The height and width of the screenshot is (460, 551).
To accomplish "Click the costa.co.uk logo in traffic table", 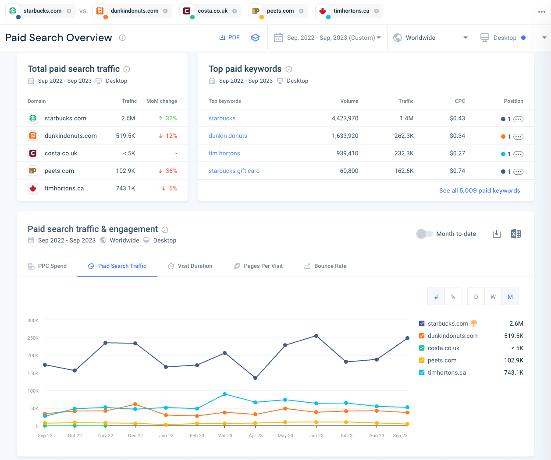I will (x=33, y=153).
